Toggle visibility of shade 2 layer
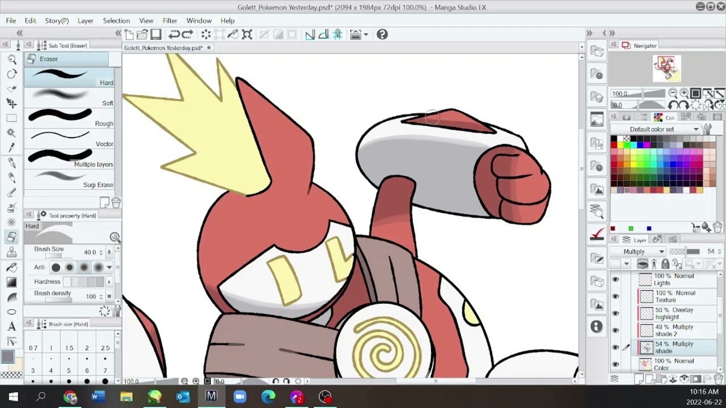 (x=615, y=330)
